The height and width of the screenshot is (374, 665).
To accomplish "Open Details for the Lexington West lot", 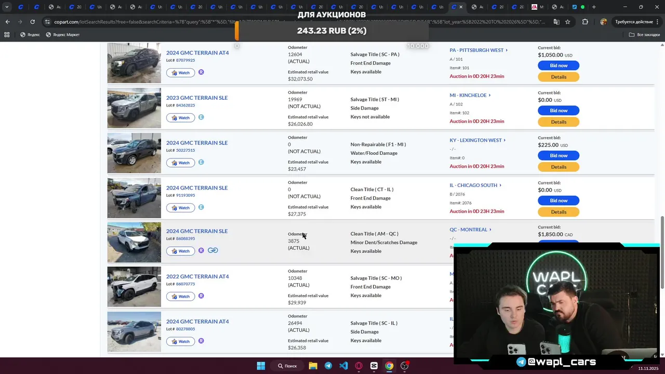I will tap(558, 167).
